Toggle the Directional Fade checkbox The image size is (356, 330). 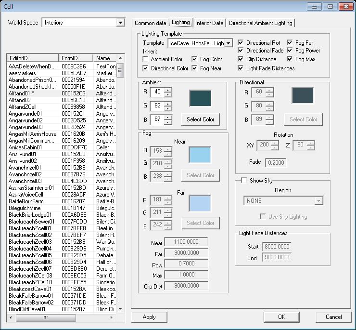[x=241, y=50]
